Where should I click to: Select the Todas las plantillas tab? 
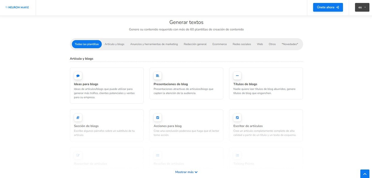pos(87,44)
